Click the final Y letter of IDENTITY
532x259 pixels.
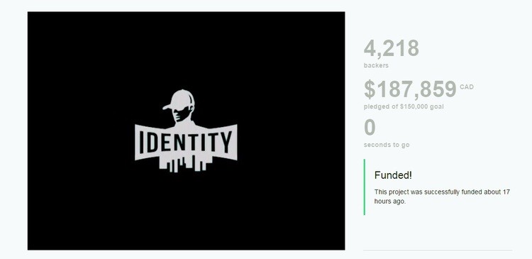pos(226,141)
